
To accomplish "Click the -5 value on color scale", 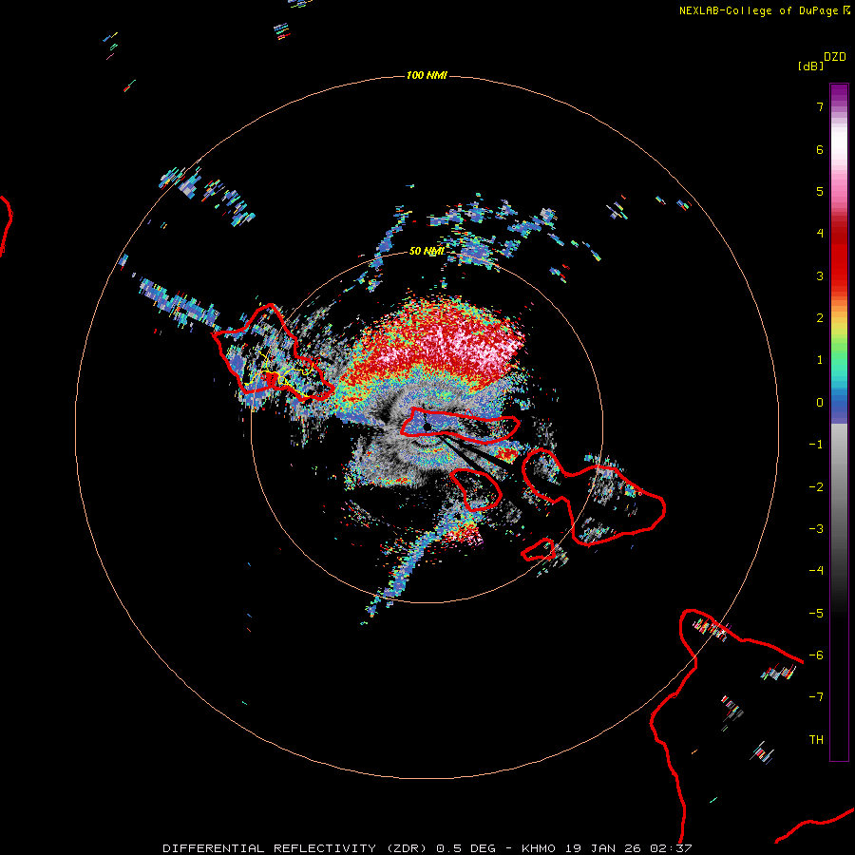I will point(816,614).
